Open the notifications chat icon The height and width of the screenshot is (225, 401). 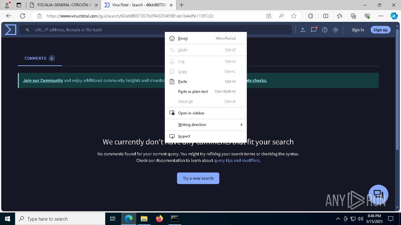tap(314, 30)
